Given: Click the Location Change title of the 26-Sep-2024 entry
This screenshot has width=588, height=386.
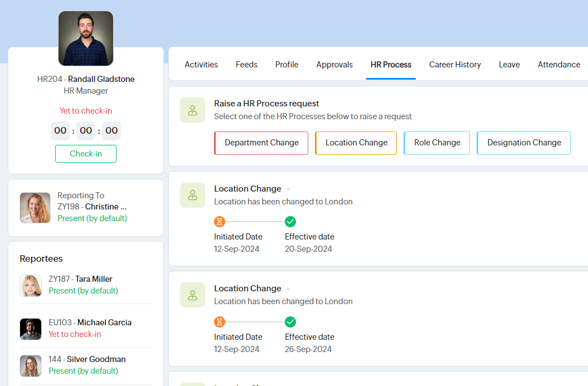Looking at the screenshot, I should pyautogui.click(x=247, y=288).
